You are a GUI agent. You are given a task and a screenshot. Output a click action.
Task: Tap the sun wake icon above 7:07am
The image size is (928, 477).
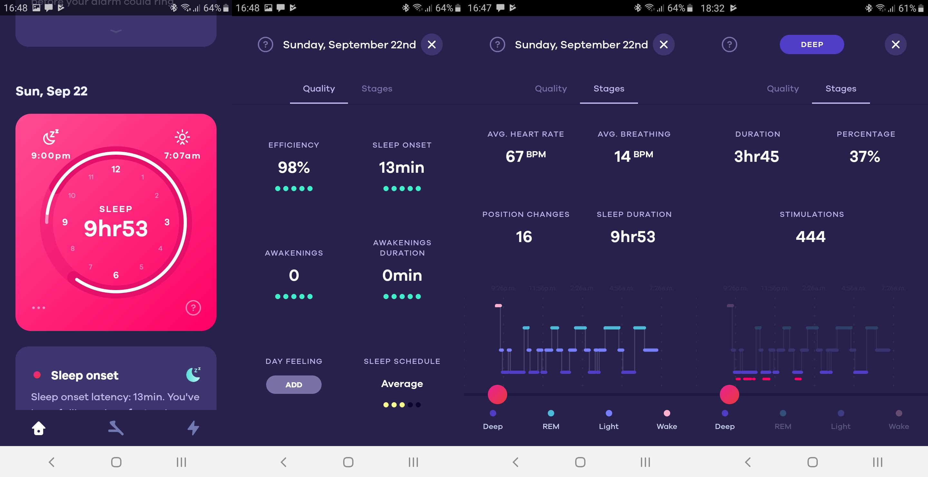[182, 137]
